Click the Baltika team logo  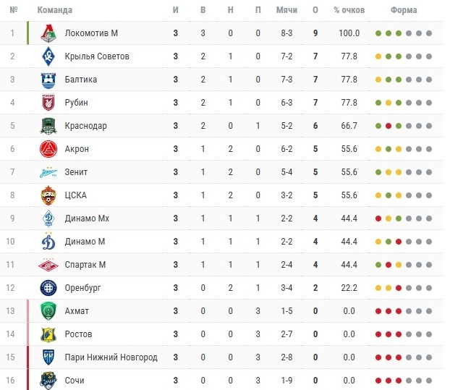click(x=48, y=80)
